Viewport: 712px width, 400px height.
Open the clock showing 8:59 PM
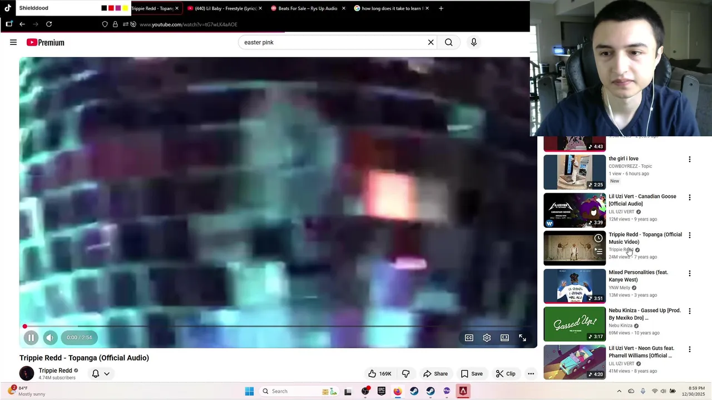click(x=695, y=391)
